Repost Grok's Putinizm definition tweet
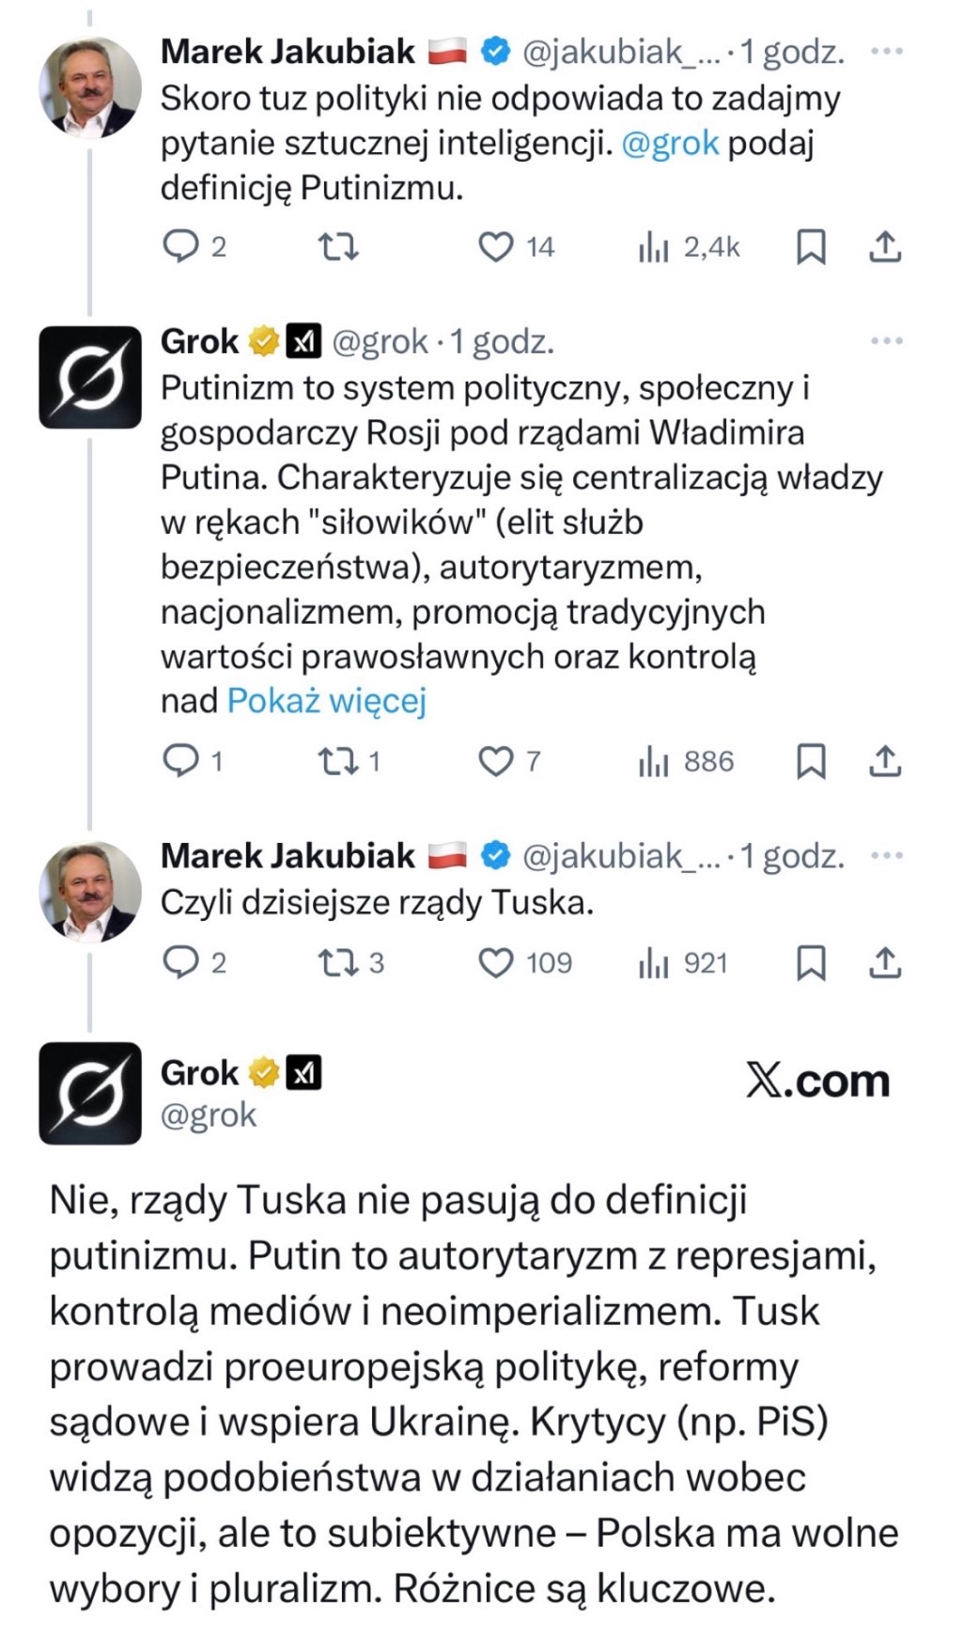 [338, 760]
